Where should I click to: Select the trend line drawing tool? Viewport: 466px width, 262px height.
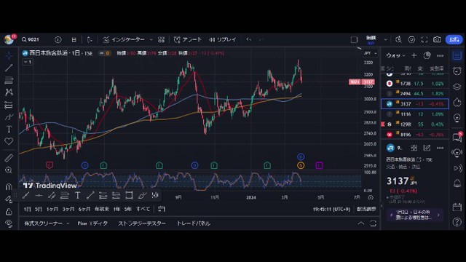pyautogui.click(x=9, y=68)
